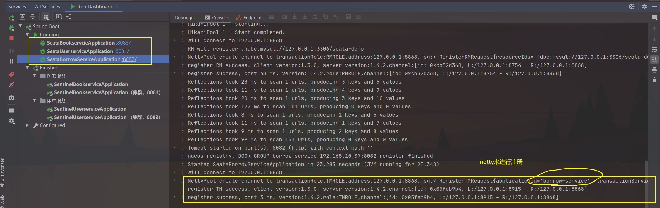Viewport: 660px width, 208px height.
Task: Toggle scroll to end of console
Action: [654, 59]
